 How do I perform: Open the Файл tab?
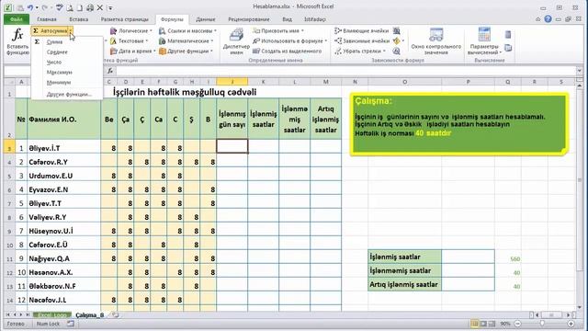point(17,19)
